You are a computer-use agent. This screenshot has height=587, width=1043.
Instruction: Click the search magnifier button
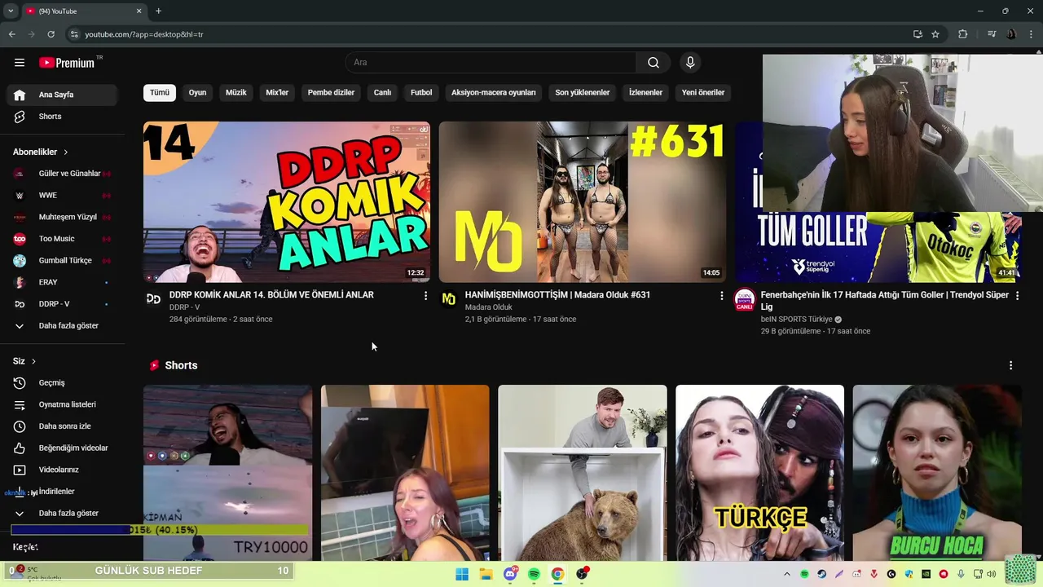(x=654, y=63)
